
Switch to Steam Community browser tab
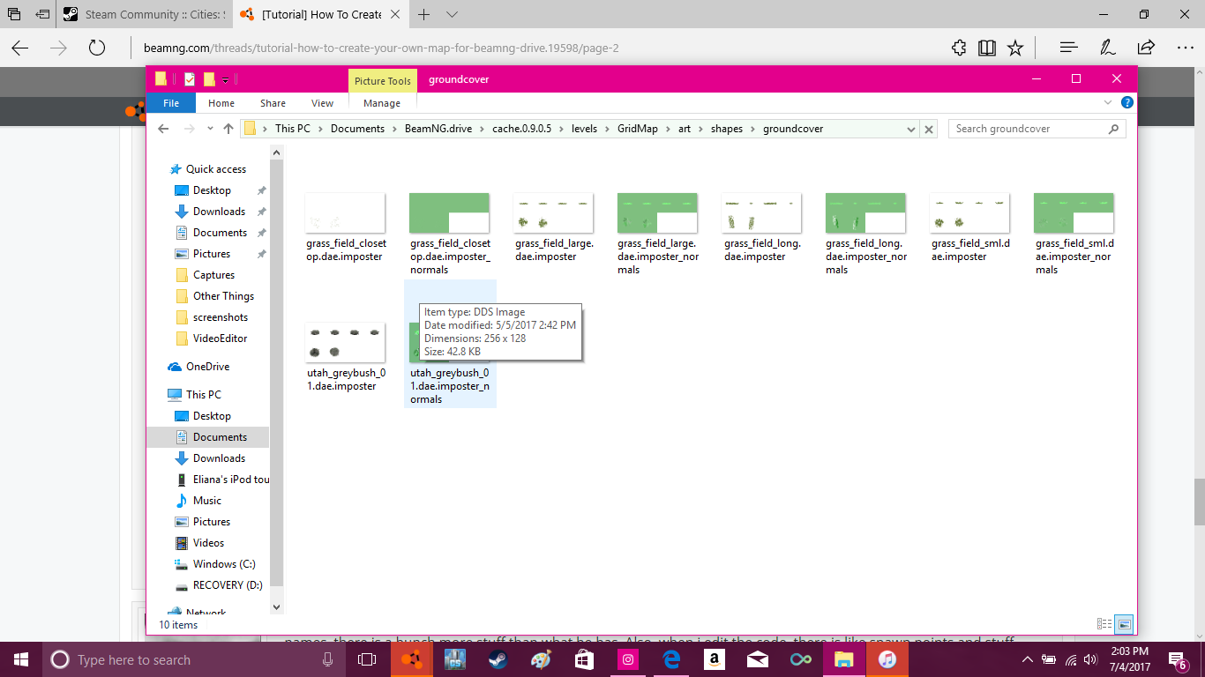coord(145,14)
